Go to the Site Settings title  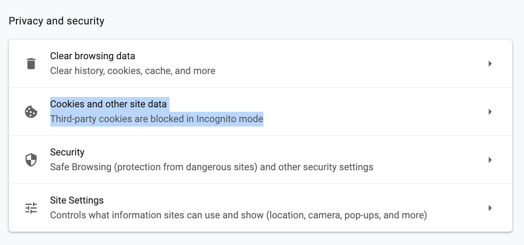pyautogui.click(x=77, y=201)
